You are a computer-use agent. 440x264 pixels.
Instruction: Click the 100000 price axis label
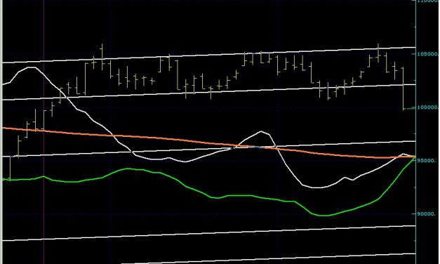tap(427, 107)
